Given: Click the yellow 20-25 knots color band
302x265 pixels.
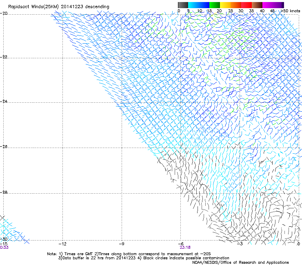Looking at the screenshot, I should click(225, 5).
